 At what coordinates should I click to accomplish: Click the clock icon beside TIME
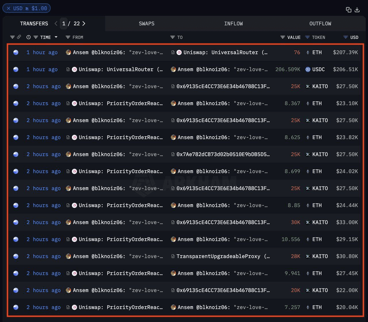click(x=28, y=37)
